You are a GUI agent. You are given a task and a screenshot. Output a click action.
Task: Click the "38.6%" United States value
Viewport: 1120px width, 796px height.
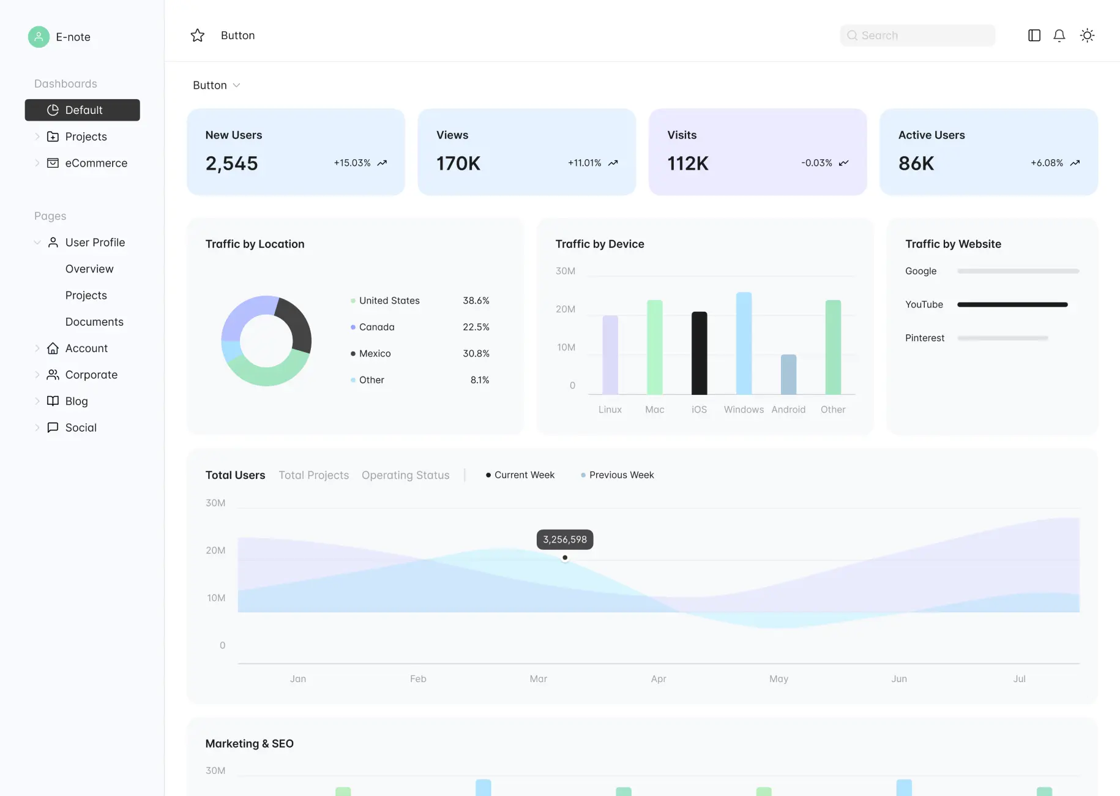[x=476, y=301]
